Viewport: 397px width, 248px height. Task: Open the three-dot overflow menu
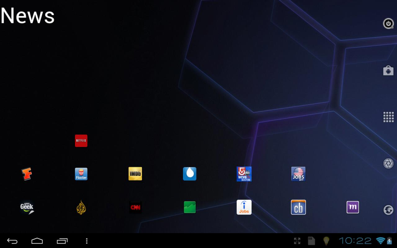87,241
